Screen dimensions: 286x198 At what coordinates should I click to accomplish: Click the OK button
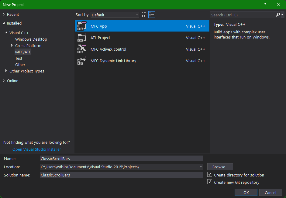[246, 193]
